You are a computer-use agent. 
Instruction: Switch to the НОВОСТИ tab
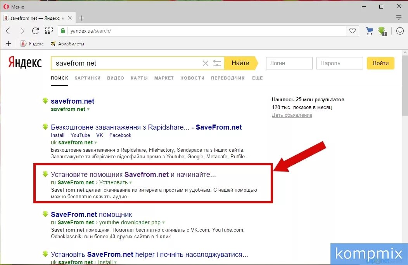pyautogui.click(x=192, y=78)
